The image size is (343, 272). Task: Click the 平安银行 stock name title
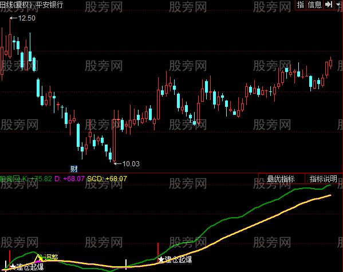click(x=49, y=5)
